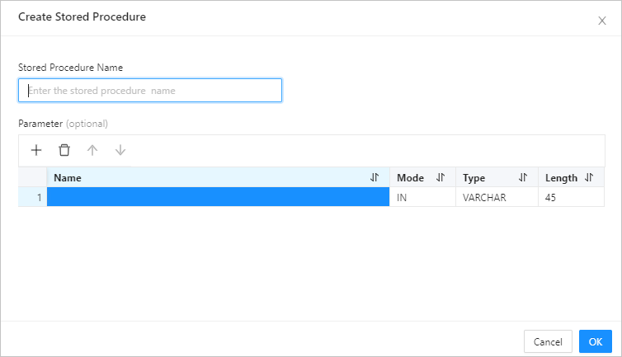Open the Type dropdown showing VARCHAR
622x357 pixels.
click(x=496, y=197)
